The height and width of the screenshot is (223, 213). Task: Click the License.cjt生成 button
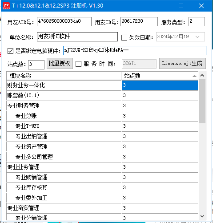[182, 64]
